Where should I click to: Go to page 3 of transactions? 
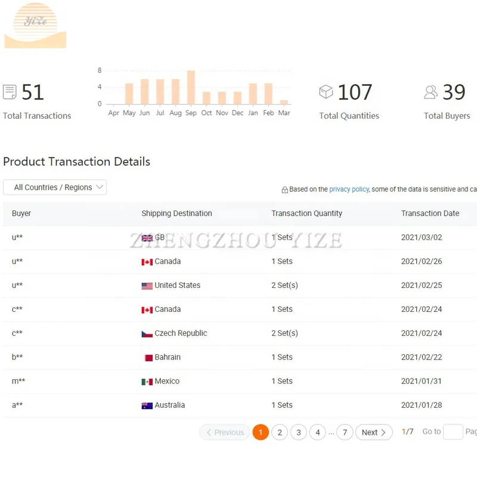pos(299,432)
